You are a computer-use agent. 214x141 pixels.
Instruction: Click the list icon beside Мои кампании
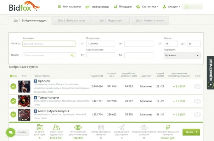(x=59, y=6)
